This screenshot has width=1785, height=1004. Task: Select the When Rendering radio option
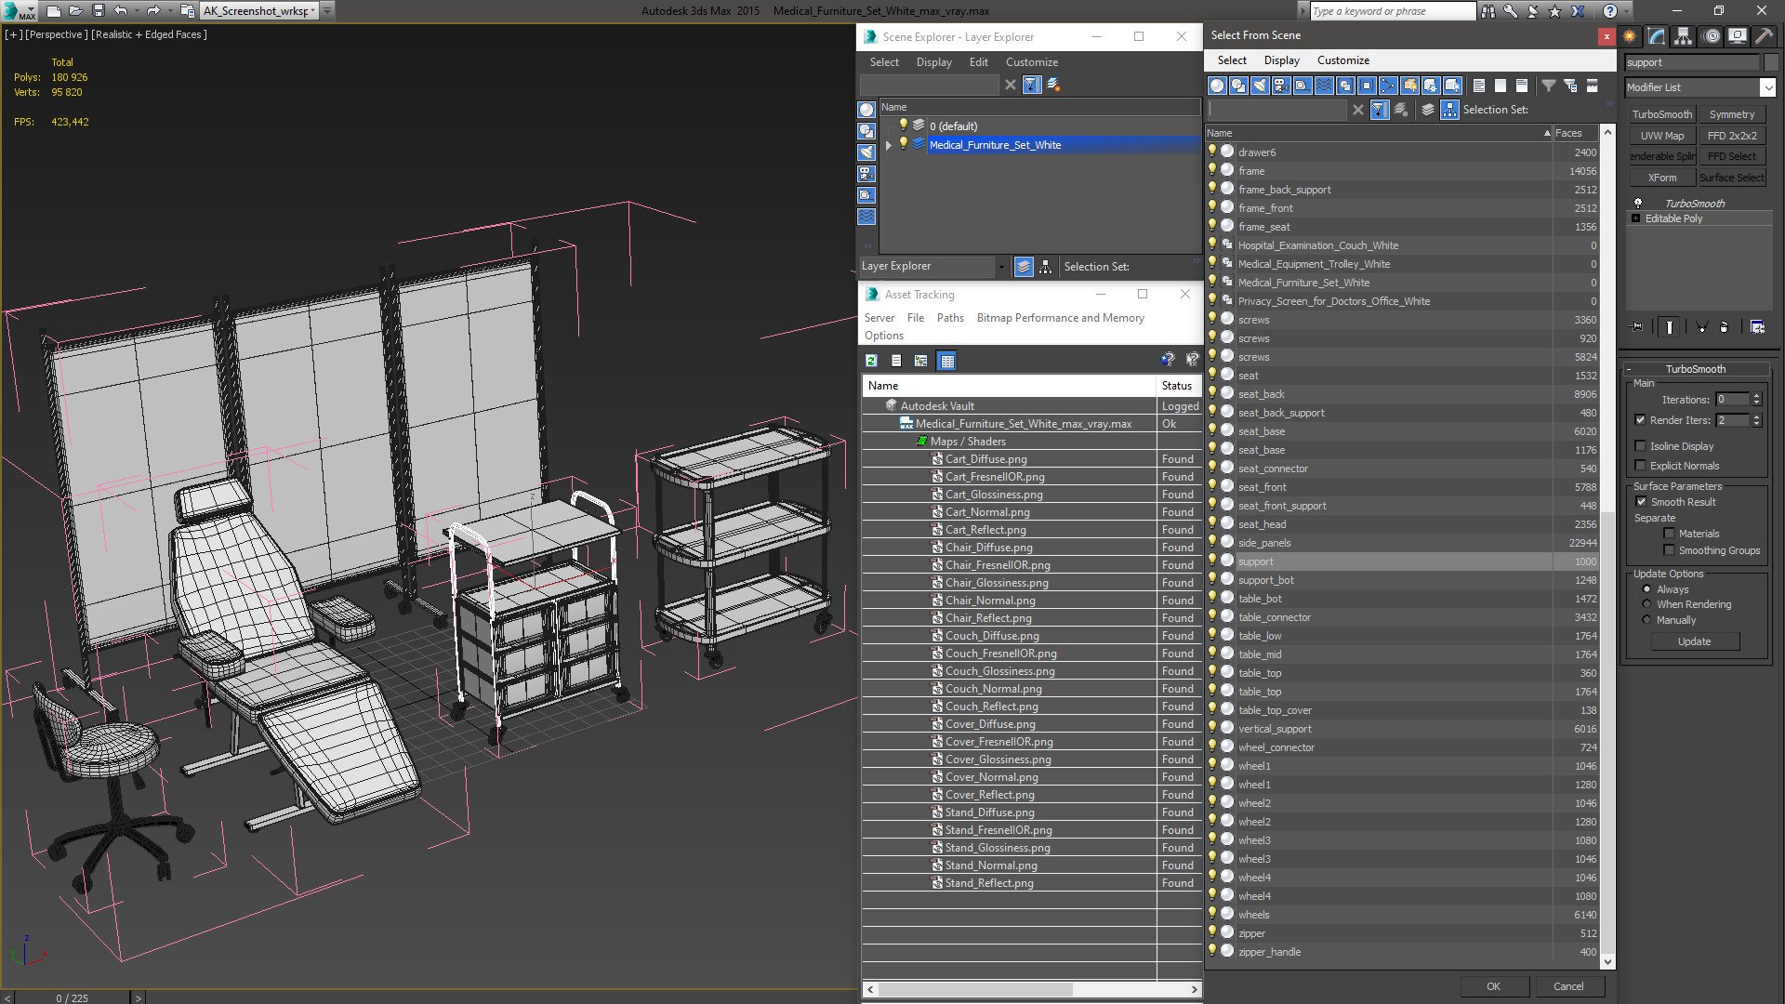1646,604
